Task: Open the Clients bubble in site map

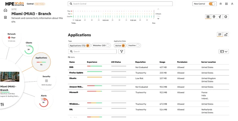Action: point(29,47)
